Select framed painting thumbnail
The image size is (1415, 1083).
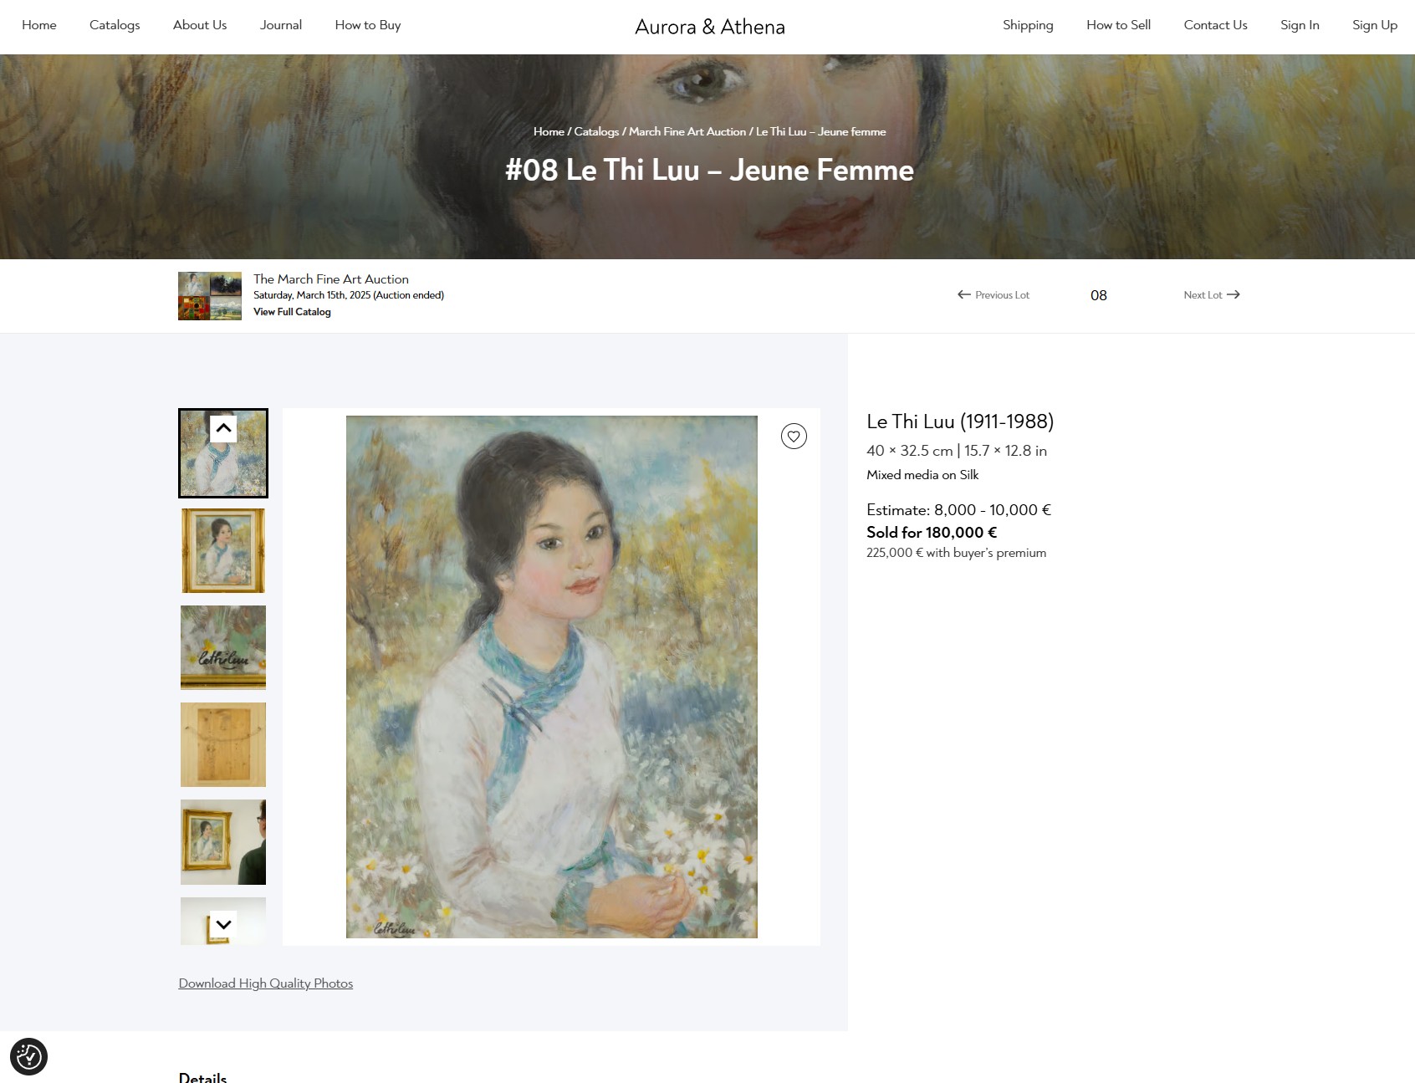(x=223, y=550)
